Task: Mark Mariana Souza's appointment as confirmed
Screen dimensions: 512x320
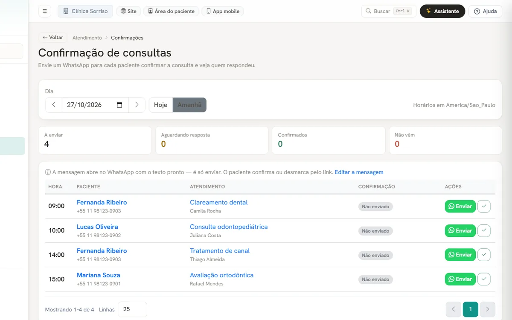Action: click(x=484, y=279)
